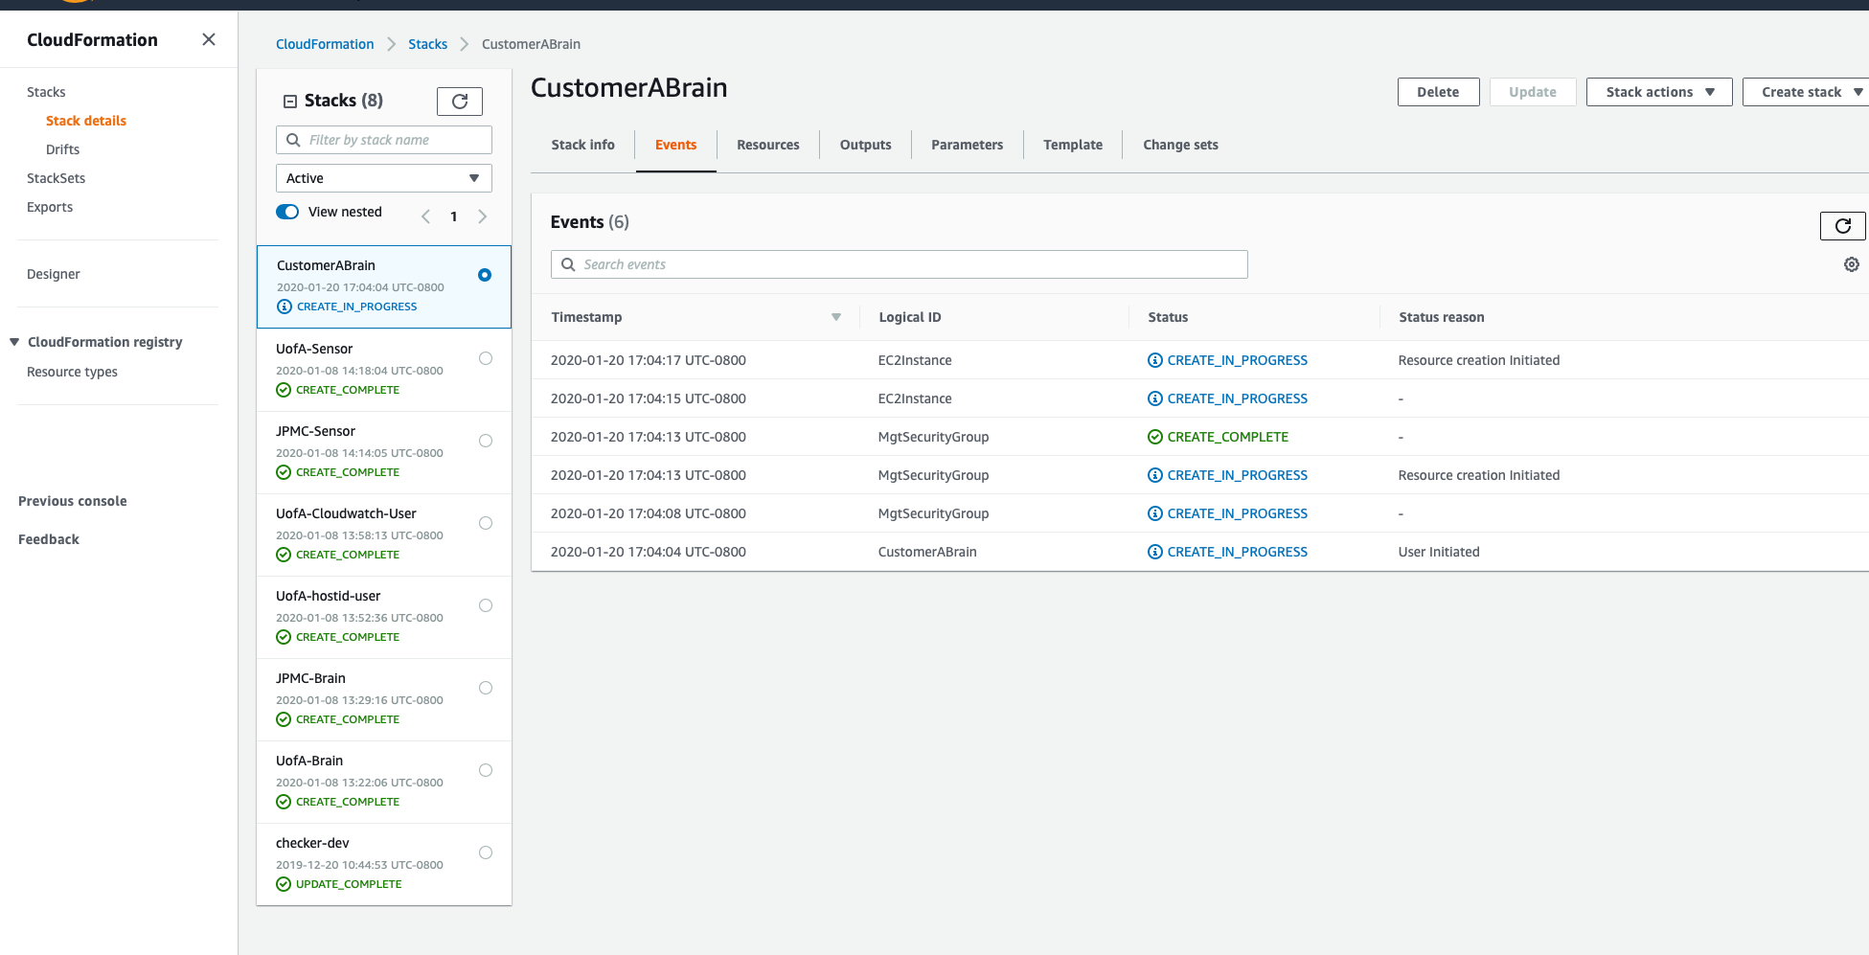Image resolution: width=1869 pixels, height=955 pixels.
Task: Open Stacks breadcrumb link
Action: [427, 44]
